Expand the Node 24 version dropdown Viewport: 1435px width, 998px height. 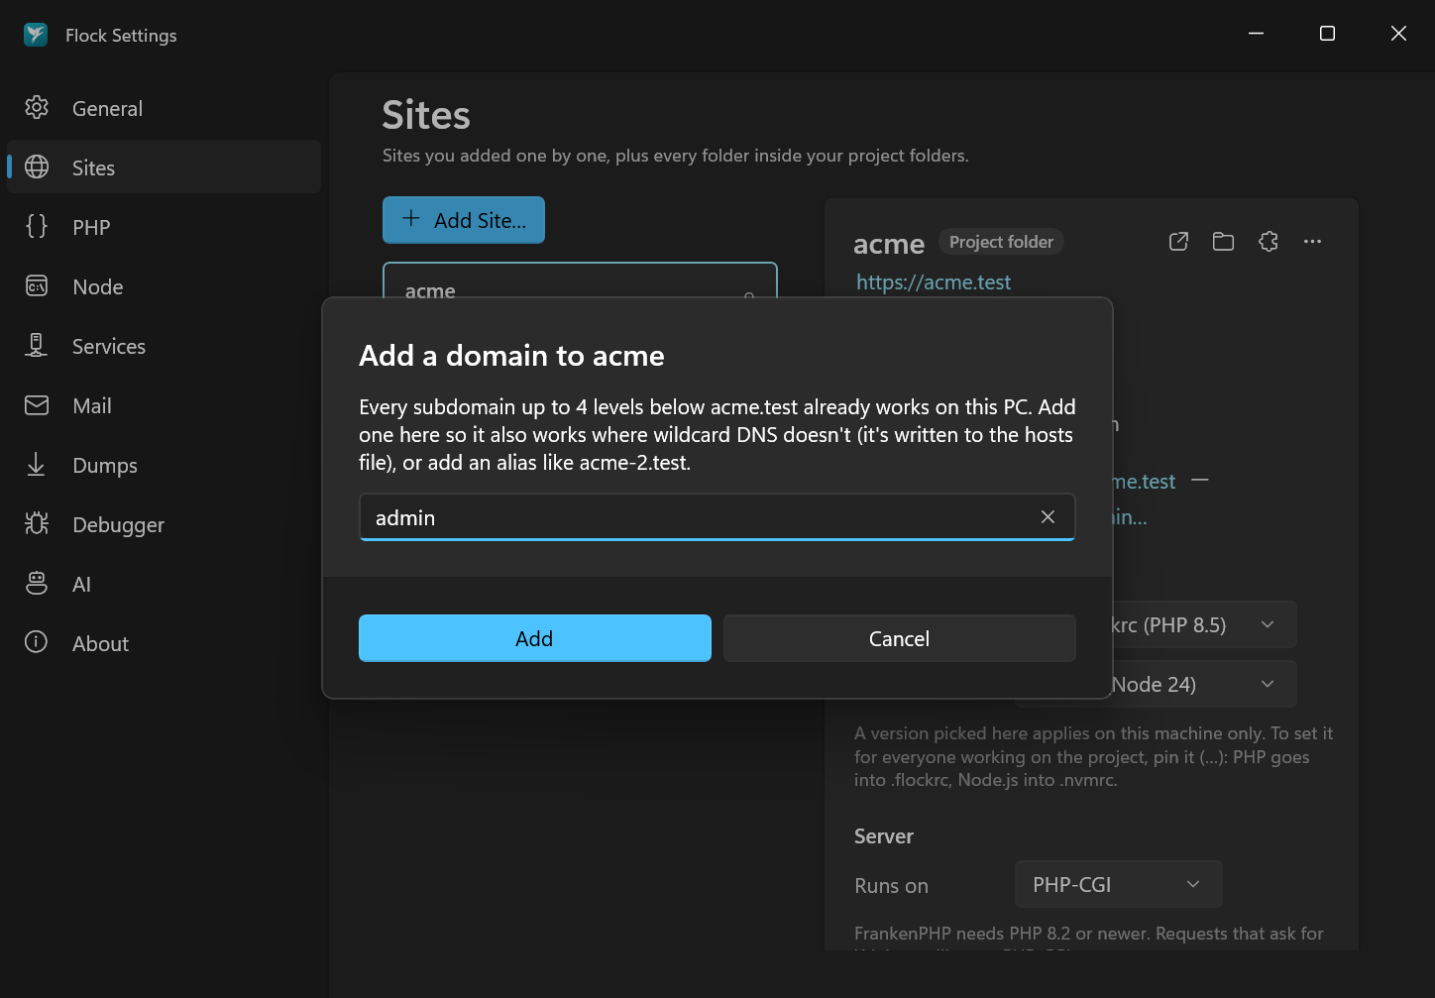(1204, 685)
